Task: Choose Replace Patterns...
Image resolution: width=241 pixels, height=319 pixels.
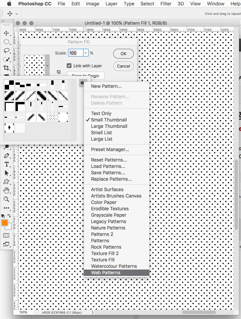Action: tap(117, 179)
